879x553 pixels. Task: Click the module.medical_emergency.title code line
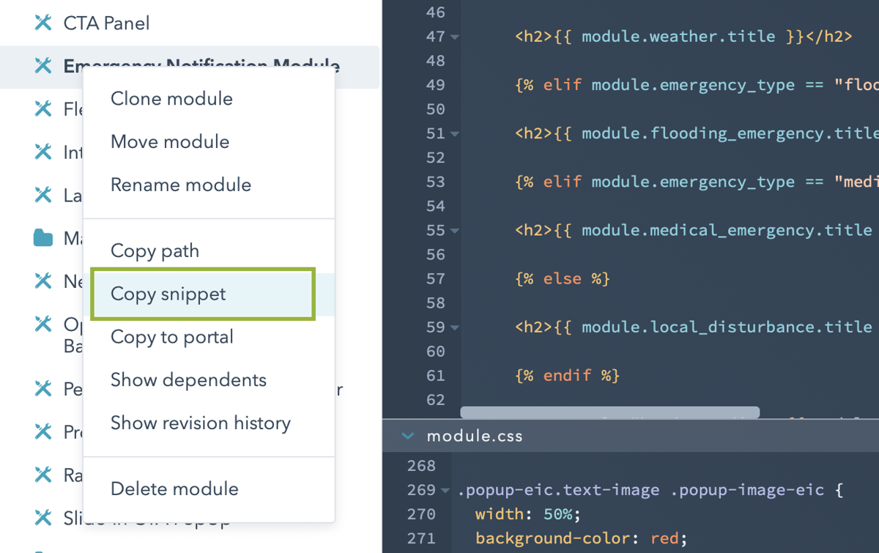[694, 230]
